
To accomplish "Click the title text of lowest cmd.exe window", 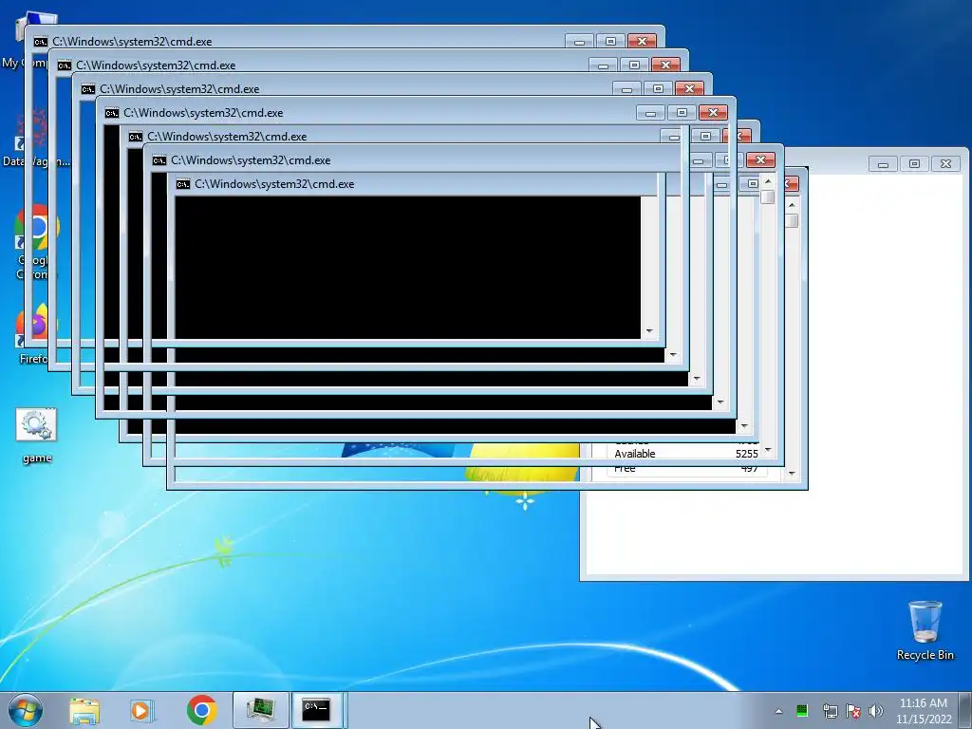I will pos(274,184).
